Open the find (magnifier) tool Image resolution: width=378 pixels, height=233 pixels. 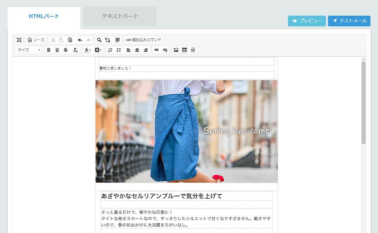(x=99, y=40)
